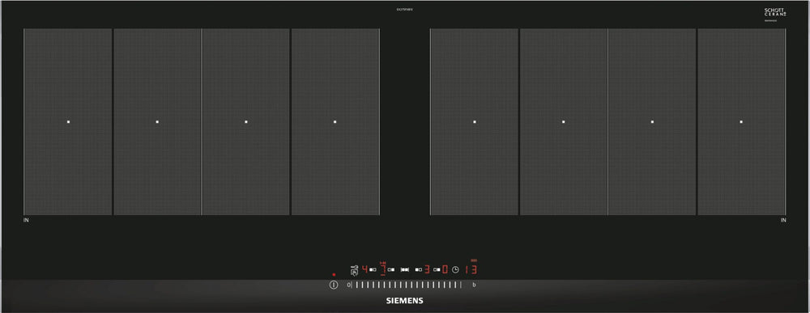Tap the center dot of leftmost cooking zone
Image resolution: width=810 pixels, height=313 pixels.
[68, 121]
